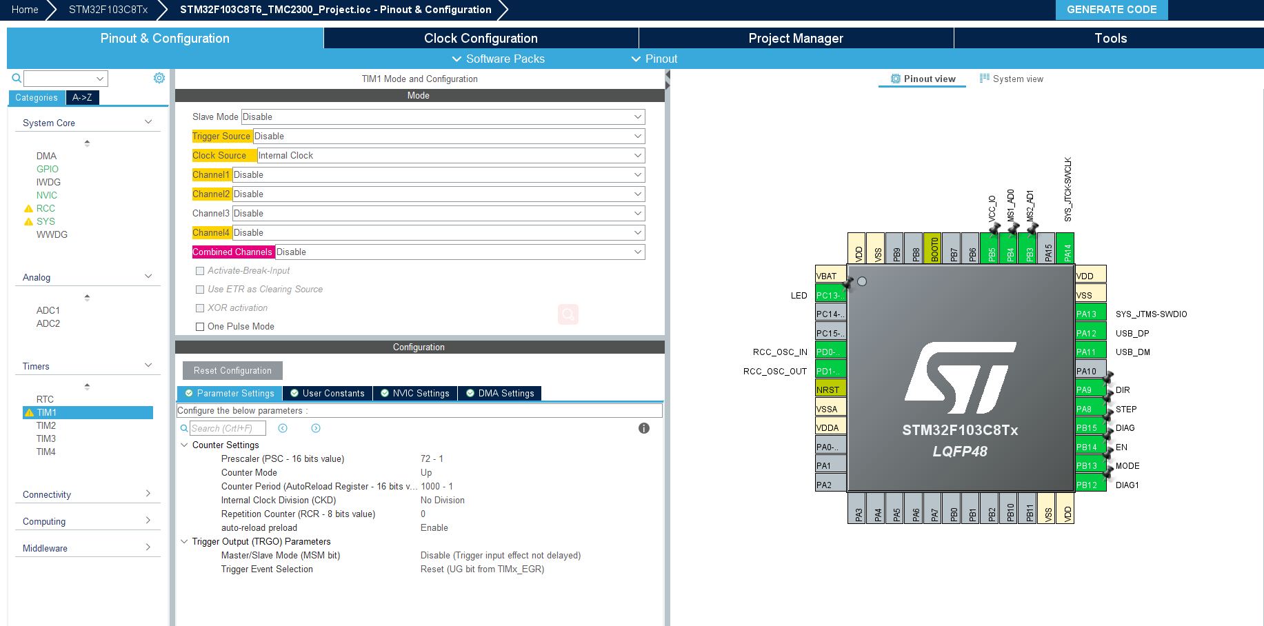Open Channel4 dropdown
This screenshot has width=1264, height=626.
(x=439, y=233)
